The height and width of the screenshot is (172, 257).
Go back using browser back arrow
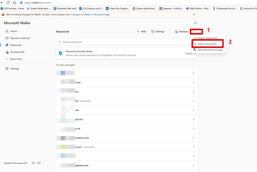2,3
